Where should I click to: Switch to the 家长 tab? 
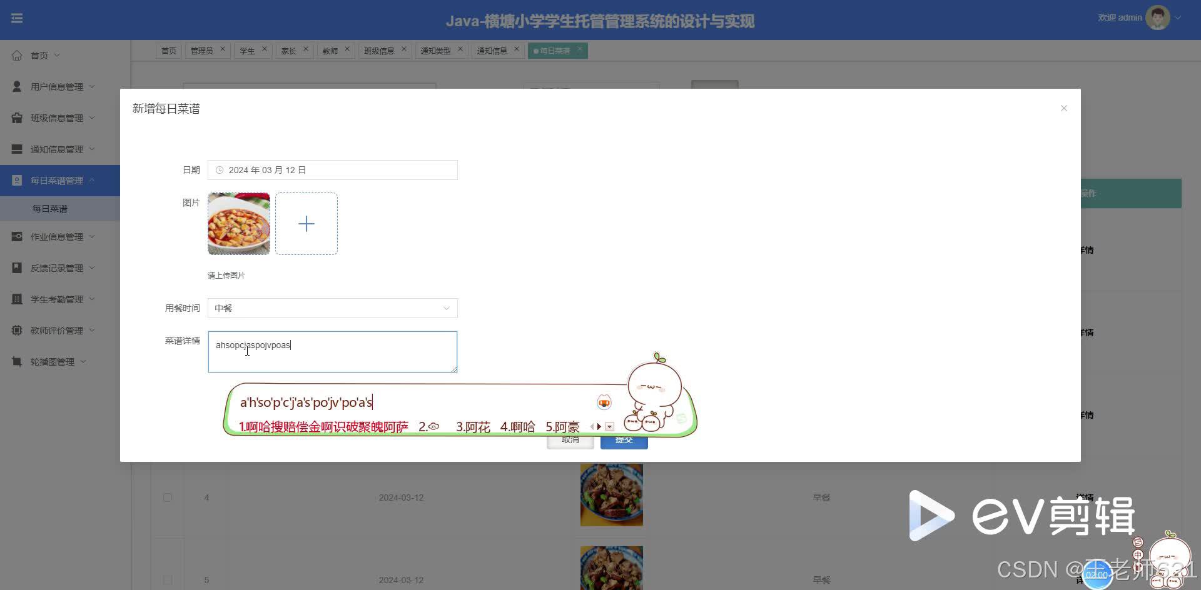pos(288,51)
